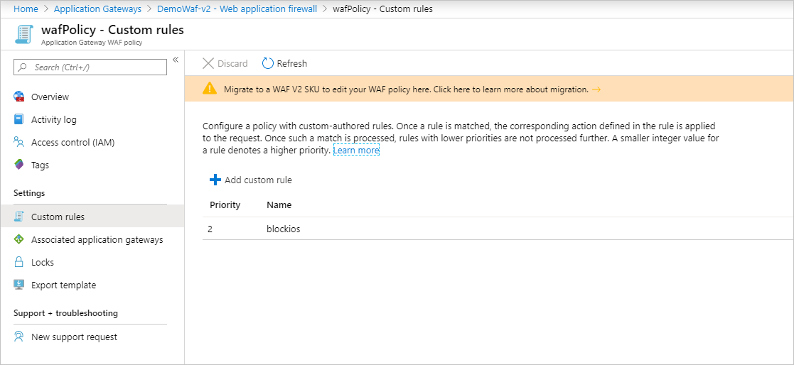Click the Tags icon in sidebar
Viewport: 794px width, 365px height.
pyautogui.click(x=19, y=165)
